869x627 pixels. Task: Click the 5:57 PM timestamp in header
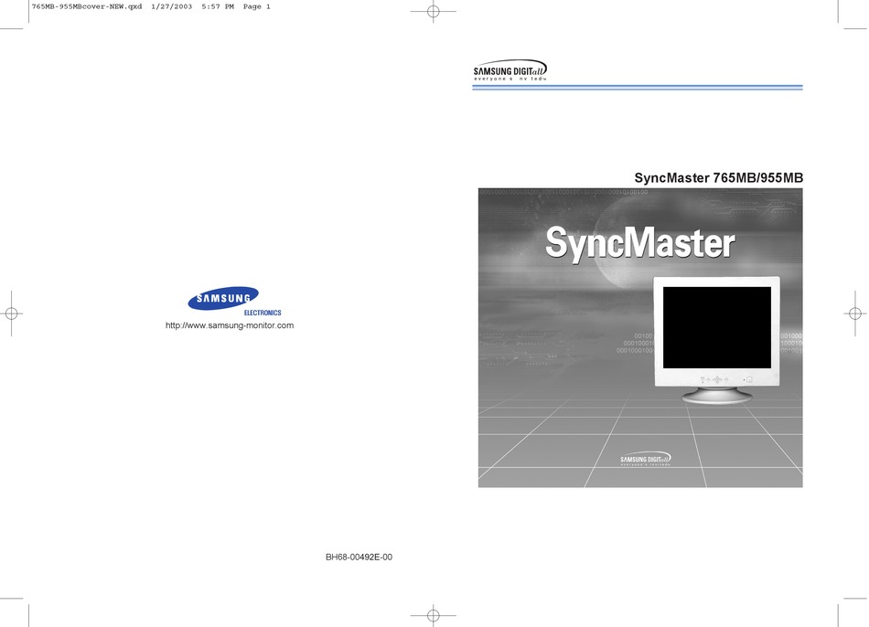pos(218,6)
